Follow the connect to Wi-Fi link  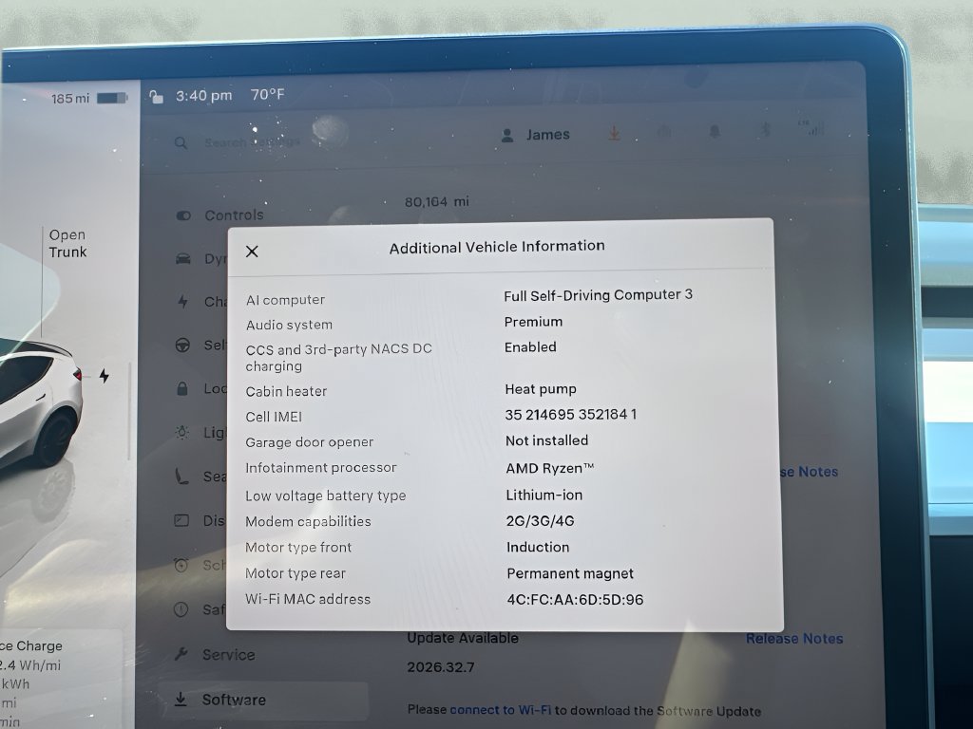click(x=500, y=710)
